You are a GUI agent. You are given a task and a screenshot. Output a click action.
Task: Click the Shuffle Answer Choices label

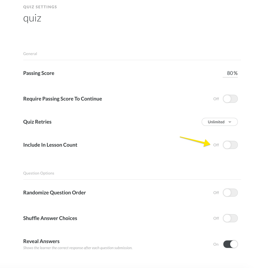pos(50,218)
